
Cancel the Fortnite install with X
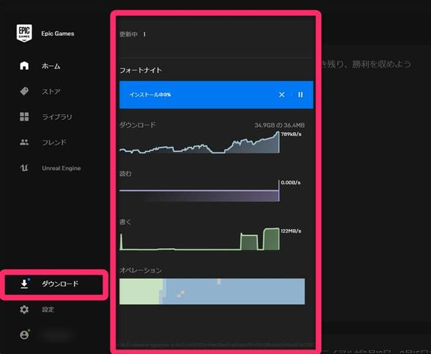pyautogui.click(x=282, y=95)
